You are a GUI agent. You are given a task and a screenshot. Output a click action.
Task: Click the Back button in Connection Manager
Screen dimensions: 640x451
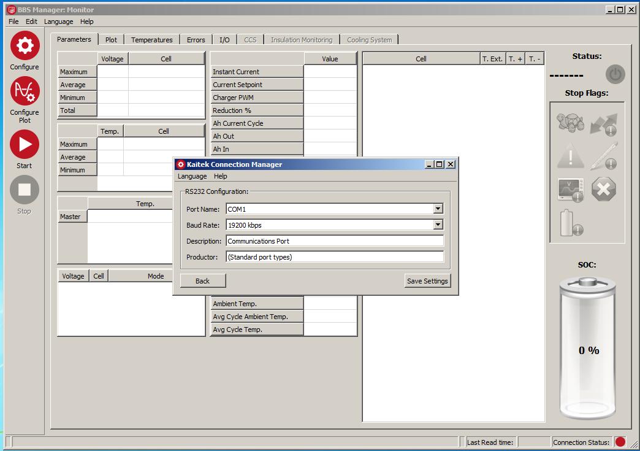202,280
